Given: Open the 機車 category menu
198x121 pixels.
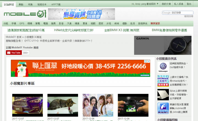Looking at the screenshot, I should [x=77, y=23].
